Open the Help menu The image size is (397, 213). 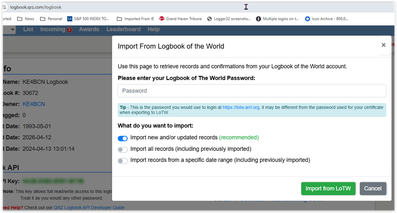click(x=154, y=29)
